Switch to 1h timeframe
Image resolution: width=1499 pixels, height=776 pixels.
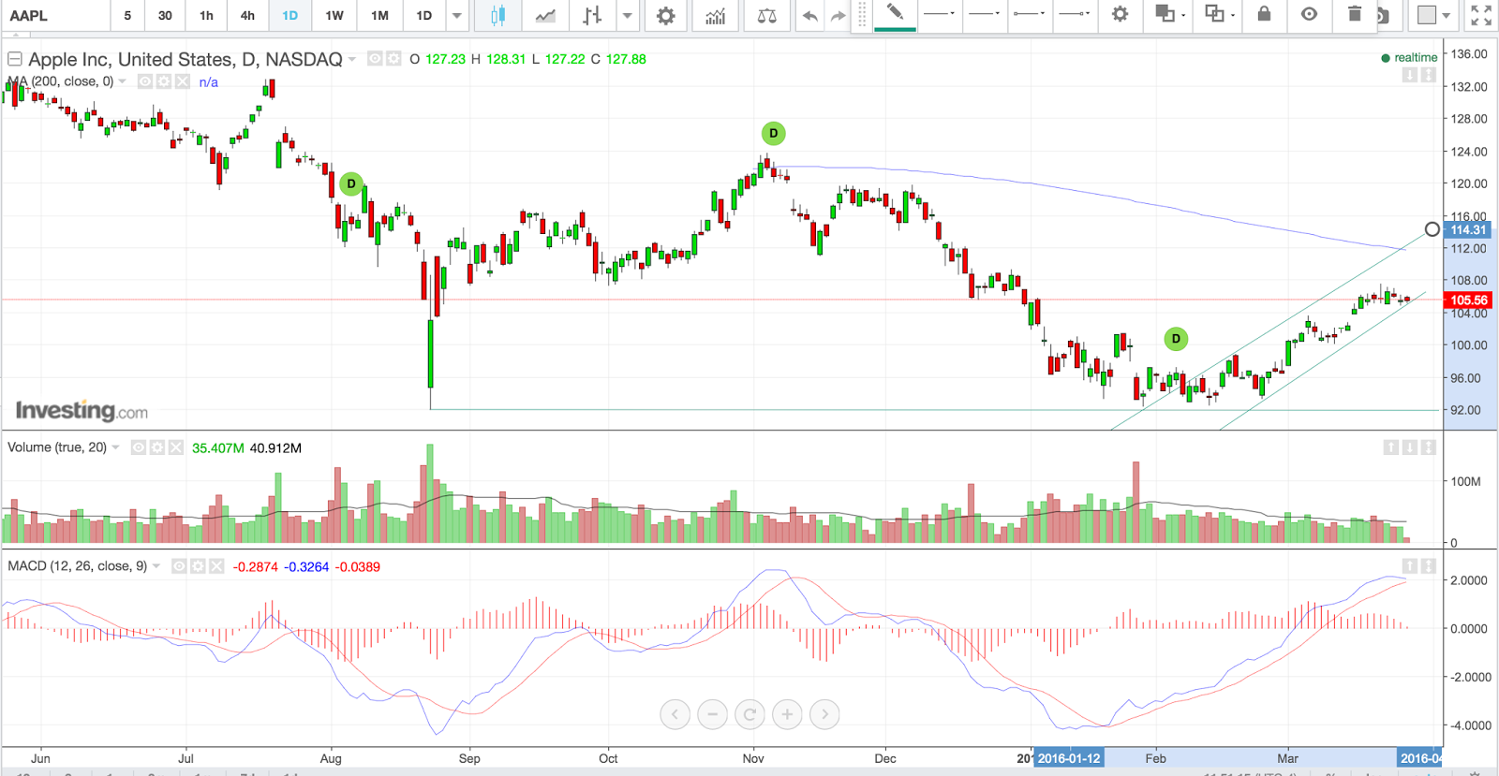pos(206,15)
